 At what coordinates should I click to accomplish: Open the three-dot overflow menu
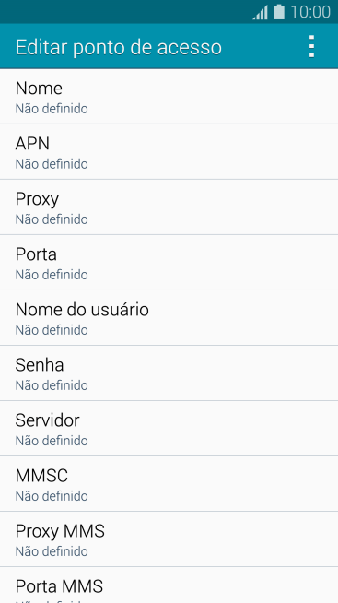311,46
